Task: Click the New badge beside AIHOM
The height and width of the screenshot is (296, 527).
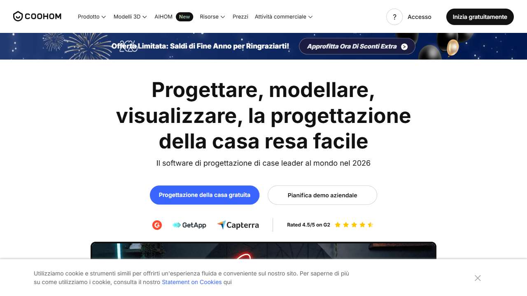Action: pyautogui.click(x=184, y=17)
